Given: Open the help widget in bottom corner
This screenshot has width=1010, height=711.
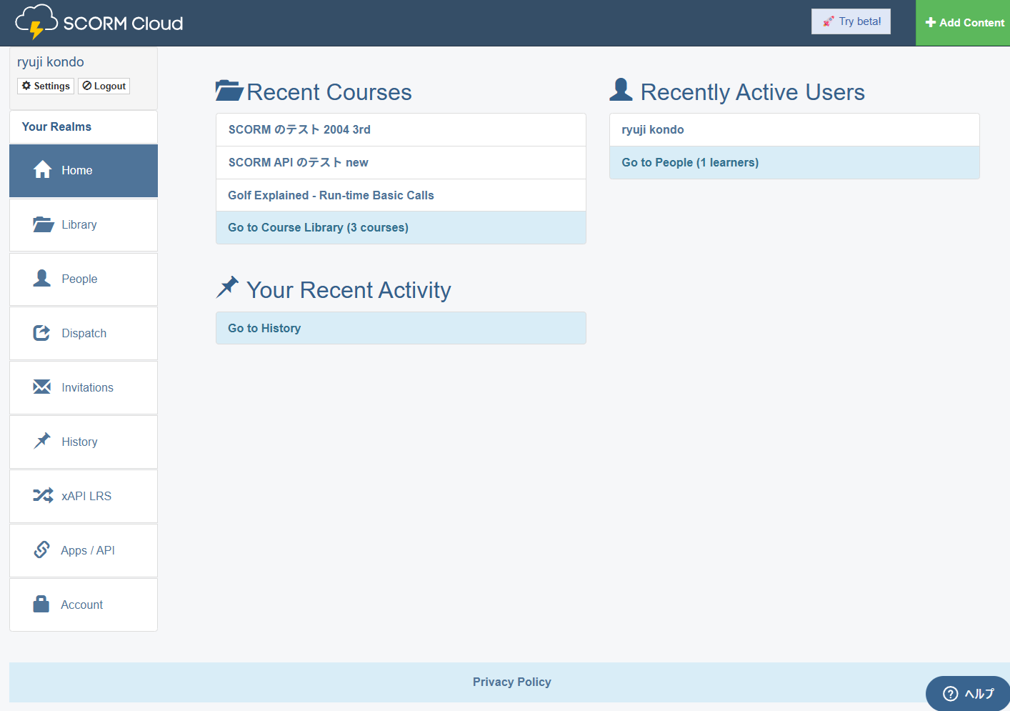Looking at the screenshot, I should pos(968,693).
